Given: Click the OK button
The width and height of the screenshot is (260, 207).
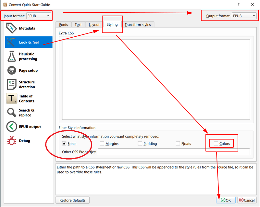Looking at the screenshot, I should [x=226, y=200].
